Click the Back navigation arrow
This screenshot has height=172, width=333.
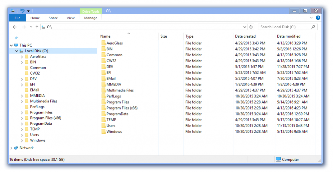[15, 27]
